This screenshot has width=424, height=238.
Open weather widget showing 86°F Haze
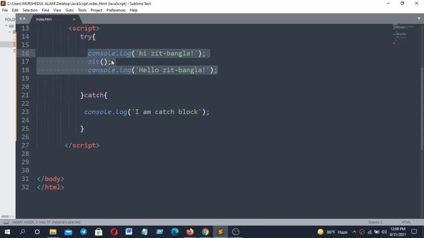click(x=333, y=232)
